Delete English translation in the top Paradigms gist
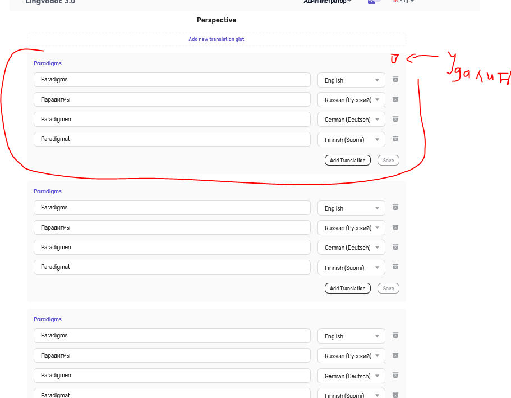This screenshot has width=511, height=398. [395, 79]
